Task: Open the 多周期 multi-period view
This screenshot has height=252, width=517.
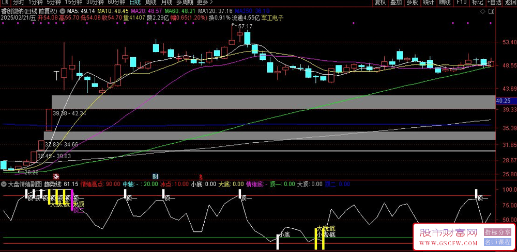Action: [x=184, y=2]
